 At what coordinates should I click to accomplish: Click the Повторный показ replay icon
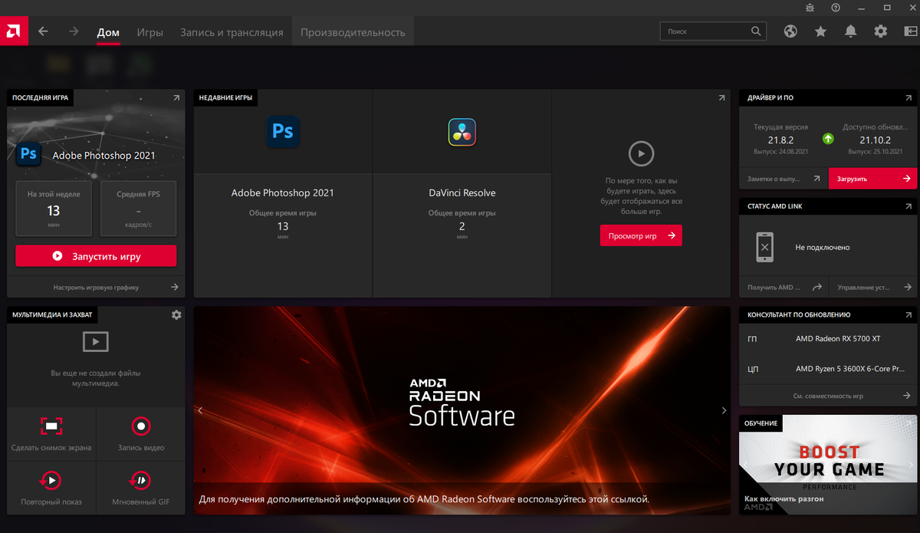(x=51, y=480)
